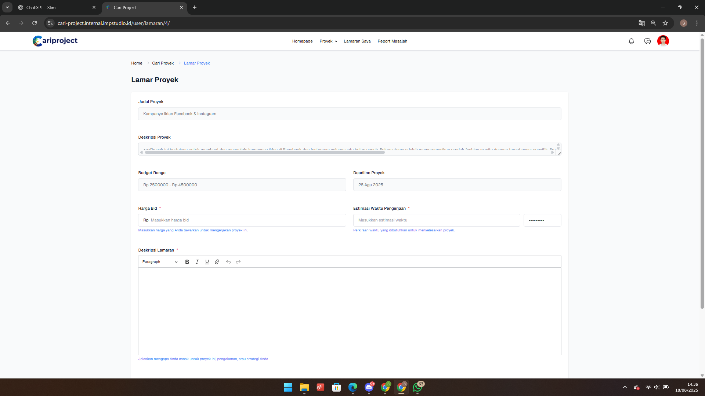This screenshot has width=705, height=396.
Task: Insert a link using the link icon
Action: pyautogui.click(x=217, y=262)
